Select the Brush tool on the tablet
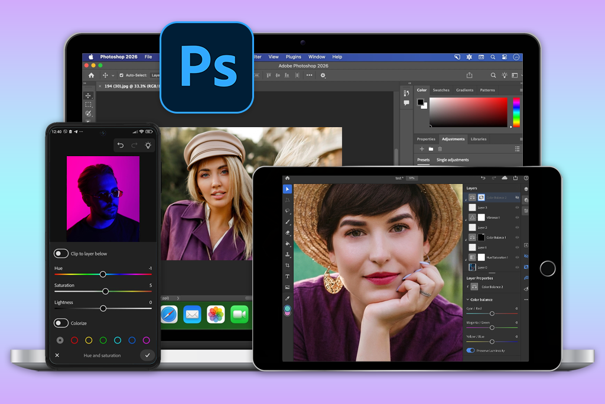 [288, 222]
